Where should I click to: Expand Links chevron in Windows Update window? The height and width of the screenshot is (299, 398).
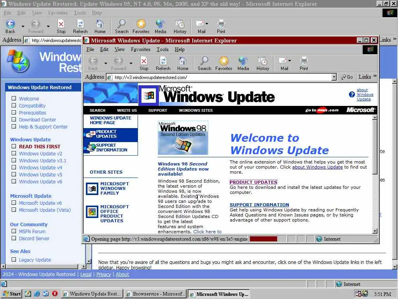(375, 76)
